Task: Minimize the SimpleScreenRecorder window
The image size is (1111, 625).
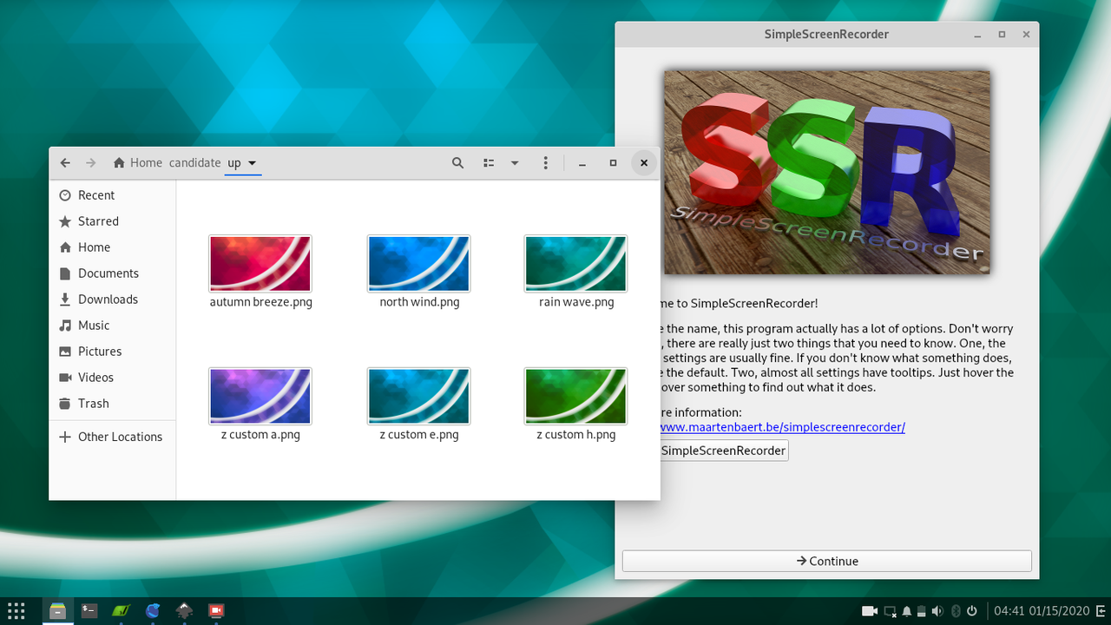Action: click(x=976, y=35)
